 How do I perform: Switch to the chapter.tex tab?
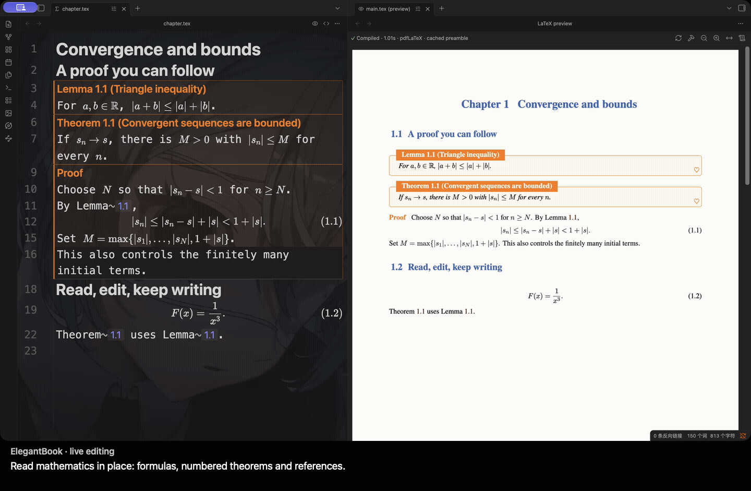75,9
